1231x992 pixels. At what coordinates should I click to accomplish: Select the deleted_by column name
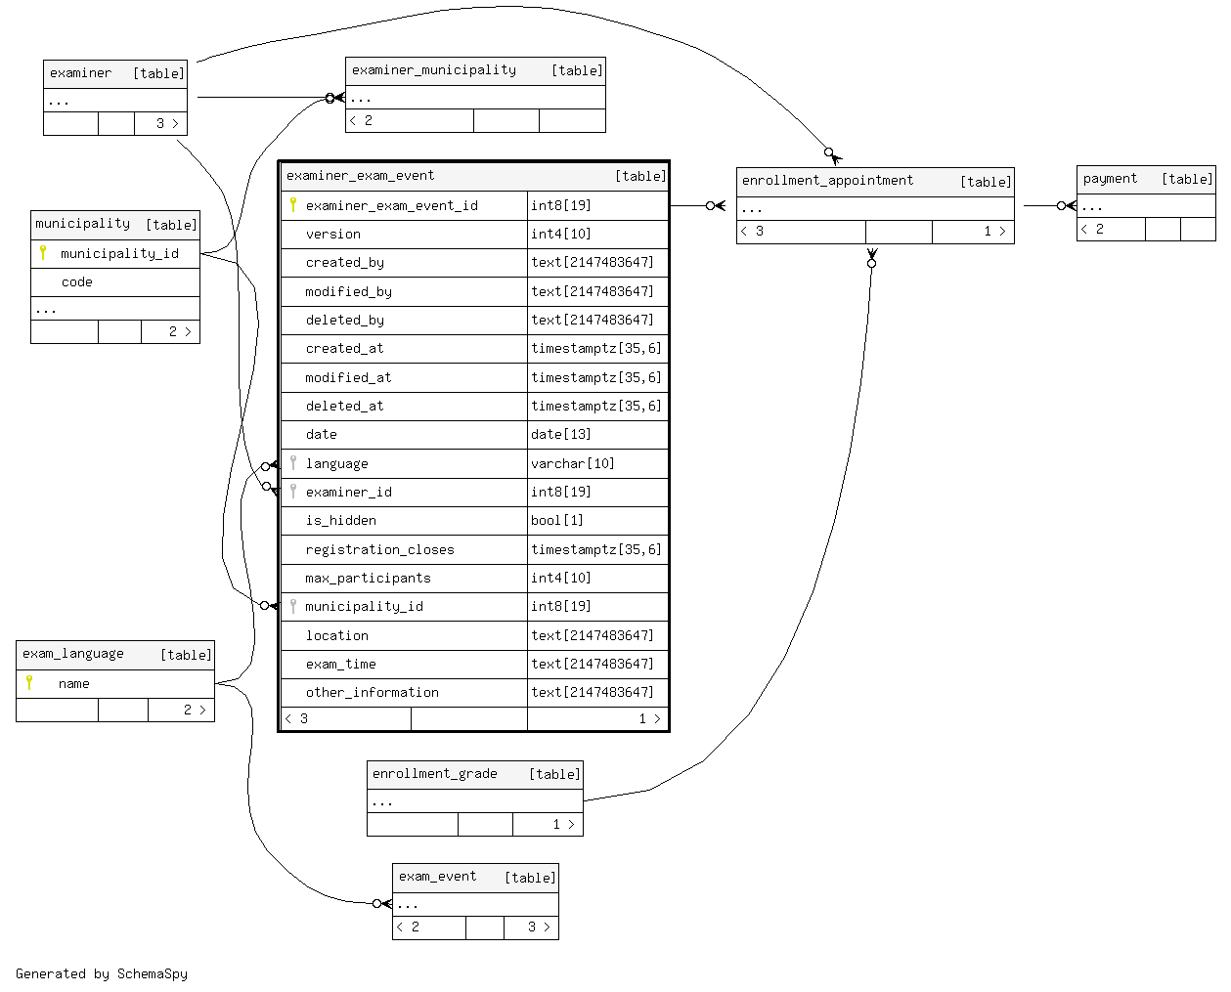tap(344, 321)
